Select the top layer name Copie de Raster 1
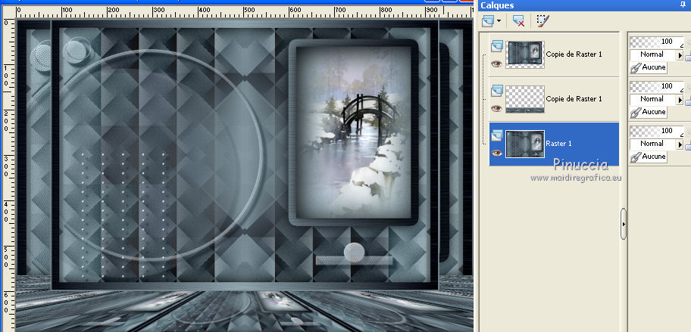This screenshot has height=332, width=691. point(574,54)
